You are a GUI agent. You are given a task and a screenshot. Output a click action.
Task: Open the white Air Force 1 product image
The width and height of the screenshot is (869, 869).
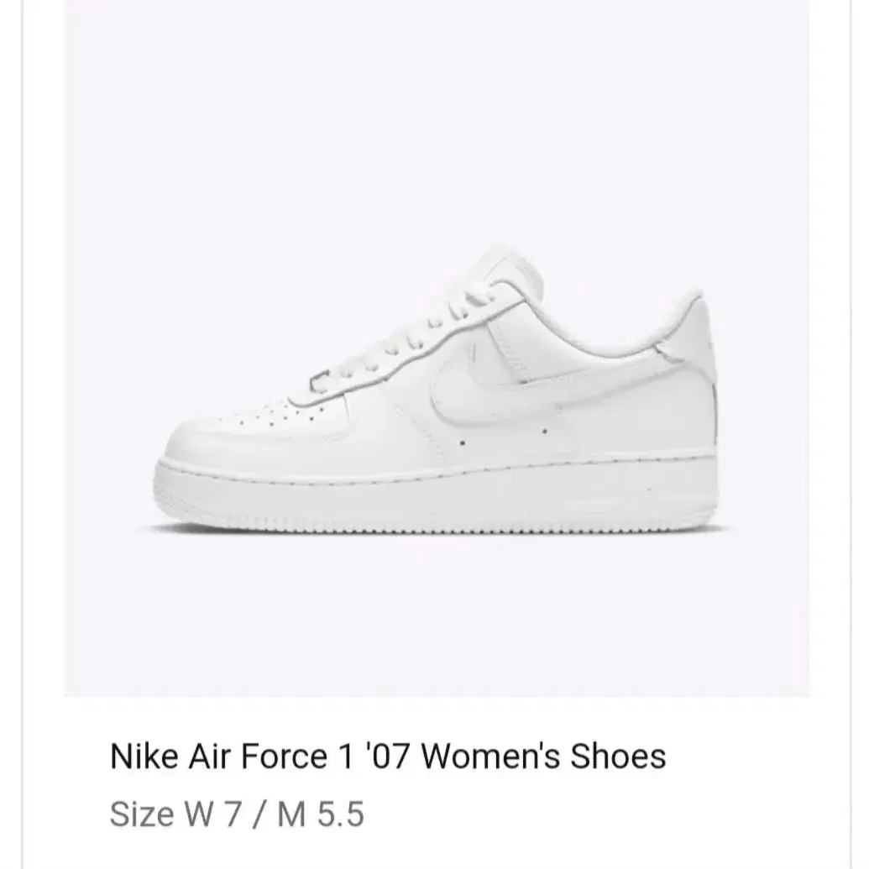click(437, 348)
